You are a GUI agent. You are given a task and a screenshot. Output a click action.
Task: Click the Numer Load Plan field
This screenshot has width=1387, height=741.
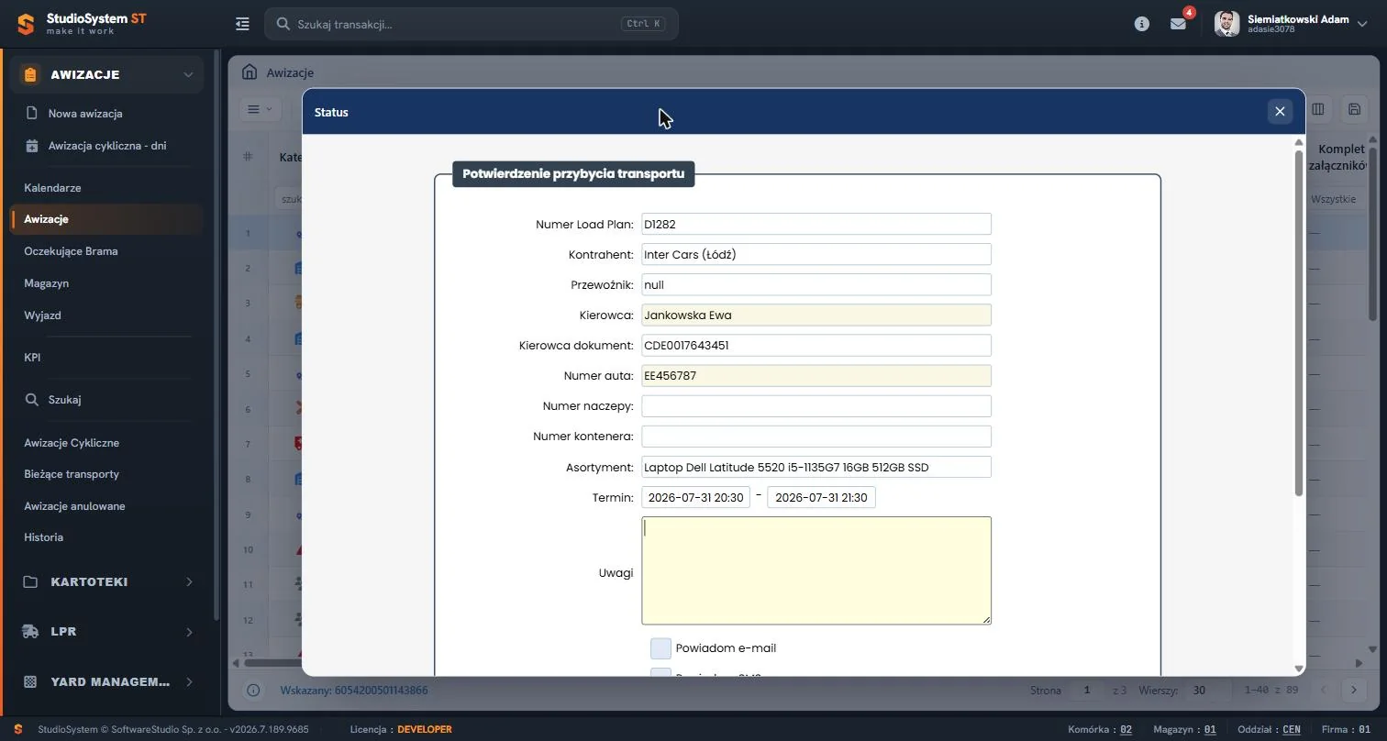(816, 224)
